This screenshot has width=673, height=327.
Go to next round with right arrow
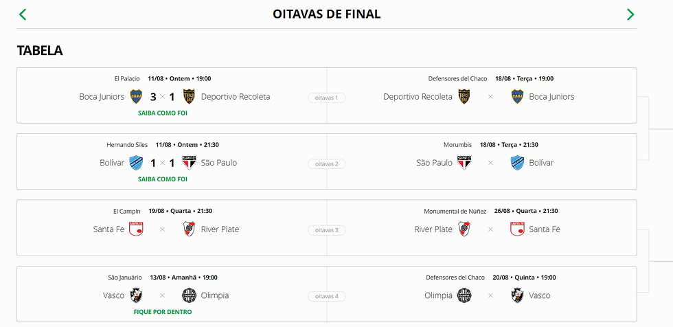(x=630, y=14)
